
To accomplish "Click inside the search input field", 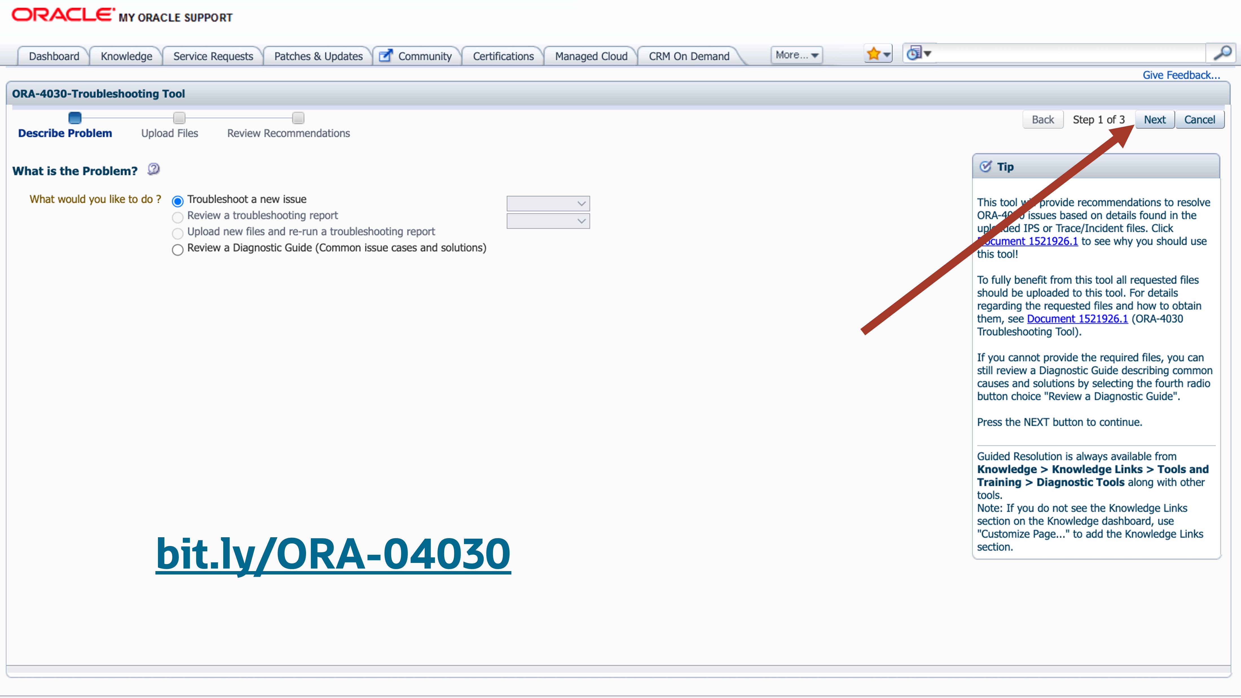I will [1060, 54].
